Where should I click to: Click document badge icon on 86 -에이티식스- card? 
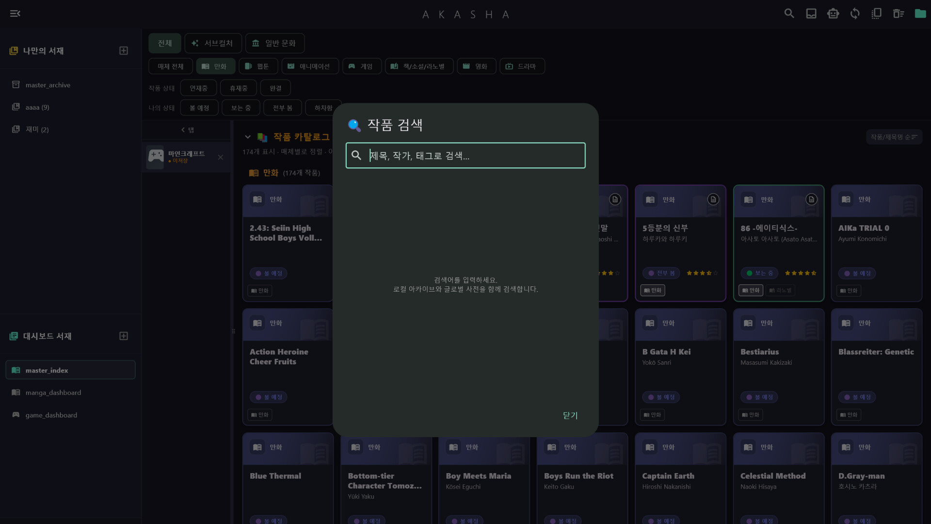click(811, 199)
